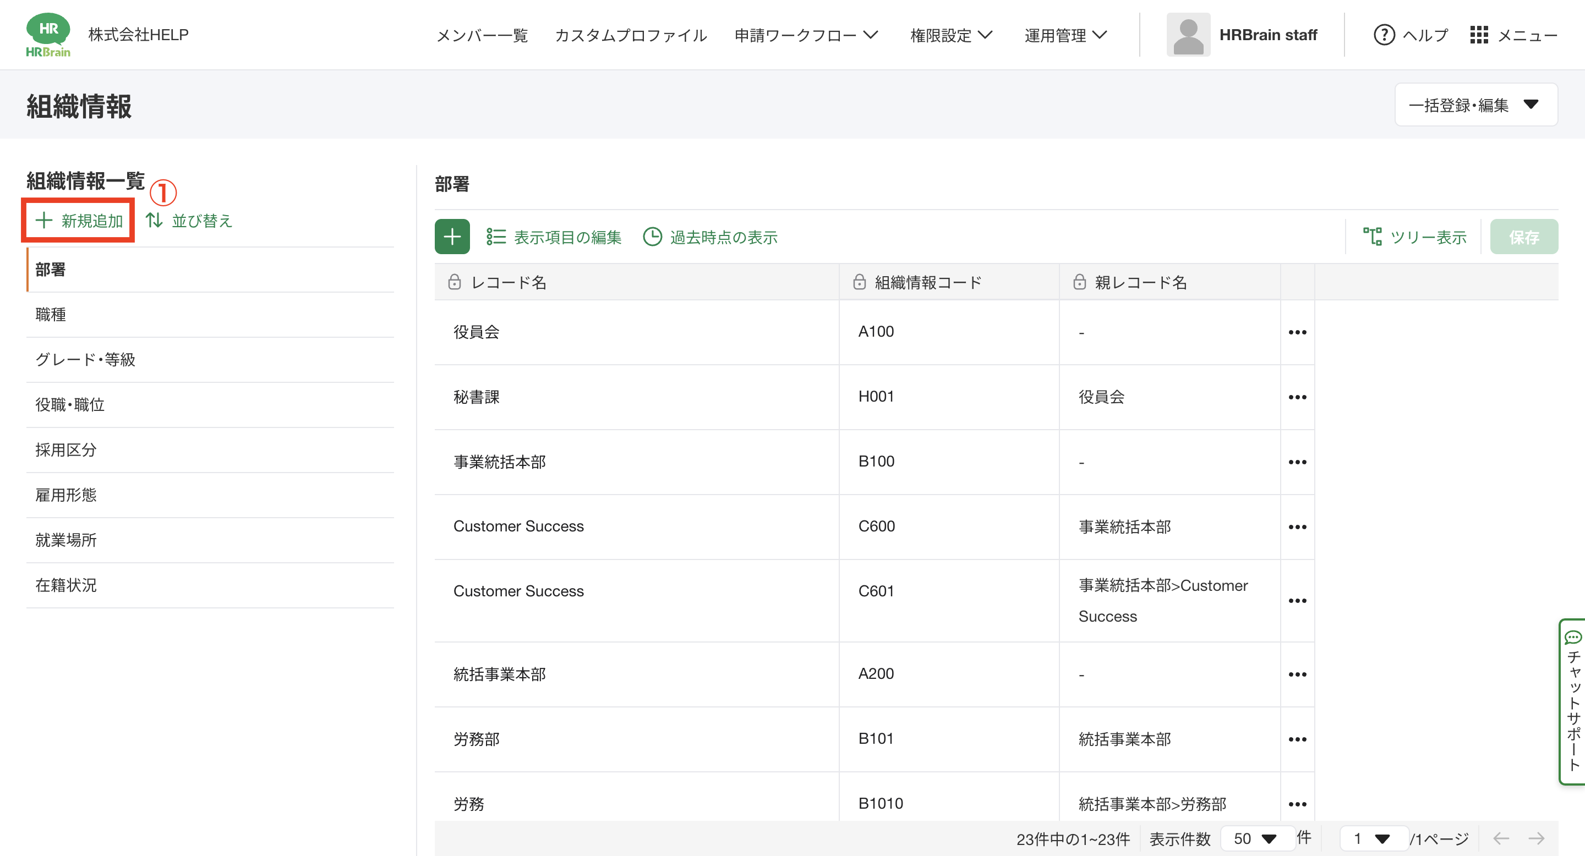Click the ツリー表示 label
The height and width of the screenshot is (856, 1585).
(x=1428, y=237)
